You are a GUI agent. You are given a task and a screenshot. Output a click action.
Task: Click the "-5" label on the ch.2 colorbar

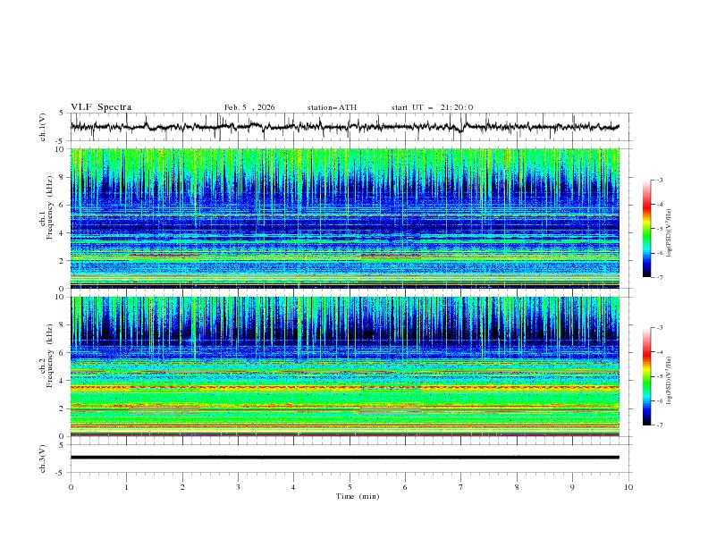[x=660, y=377]
